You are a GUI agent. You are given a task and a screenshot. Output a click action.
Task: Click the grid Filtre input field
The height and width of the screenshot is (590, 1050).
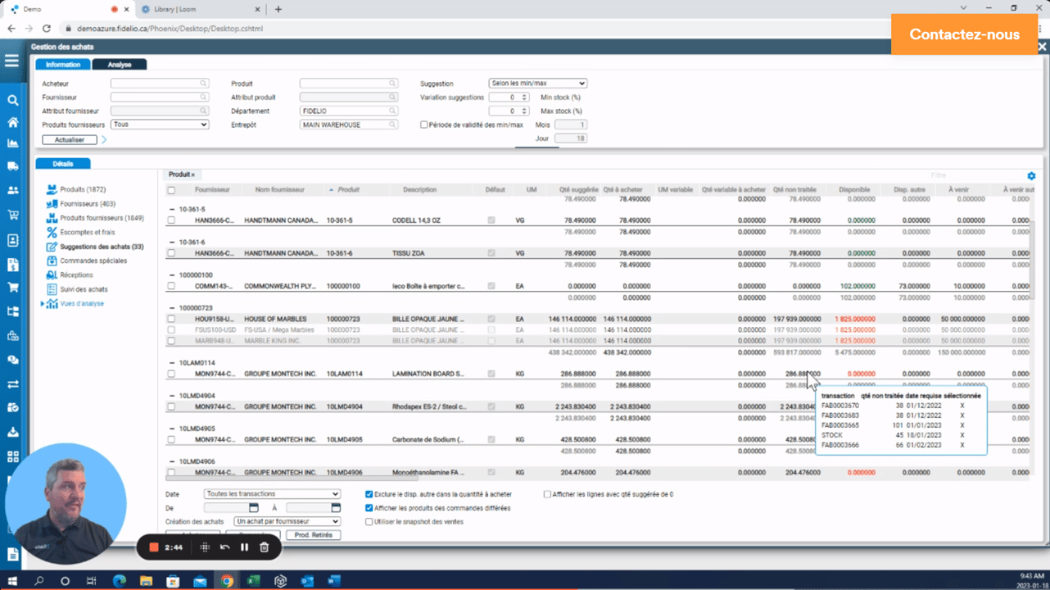(x=975, y=175)
